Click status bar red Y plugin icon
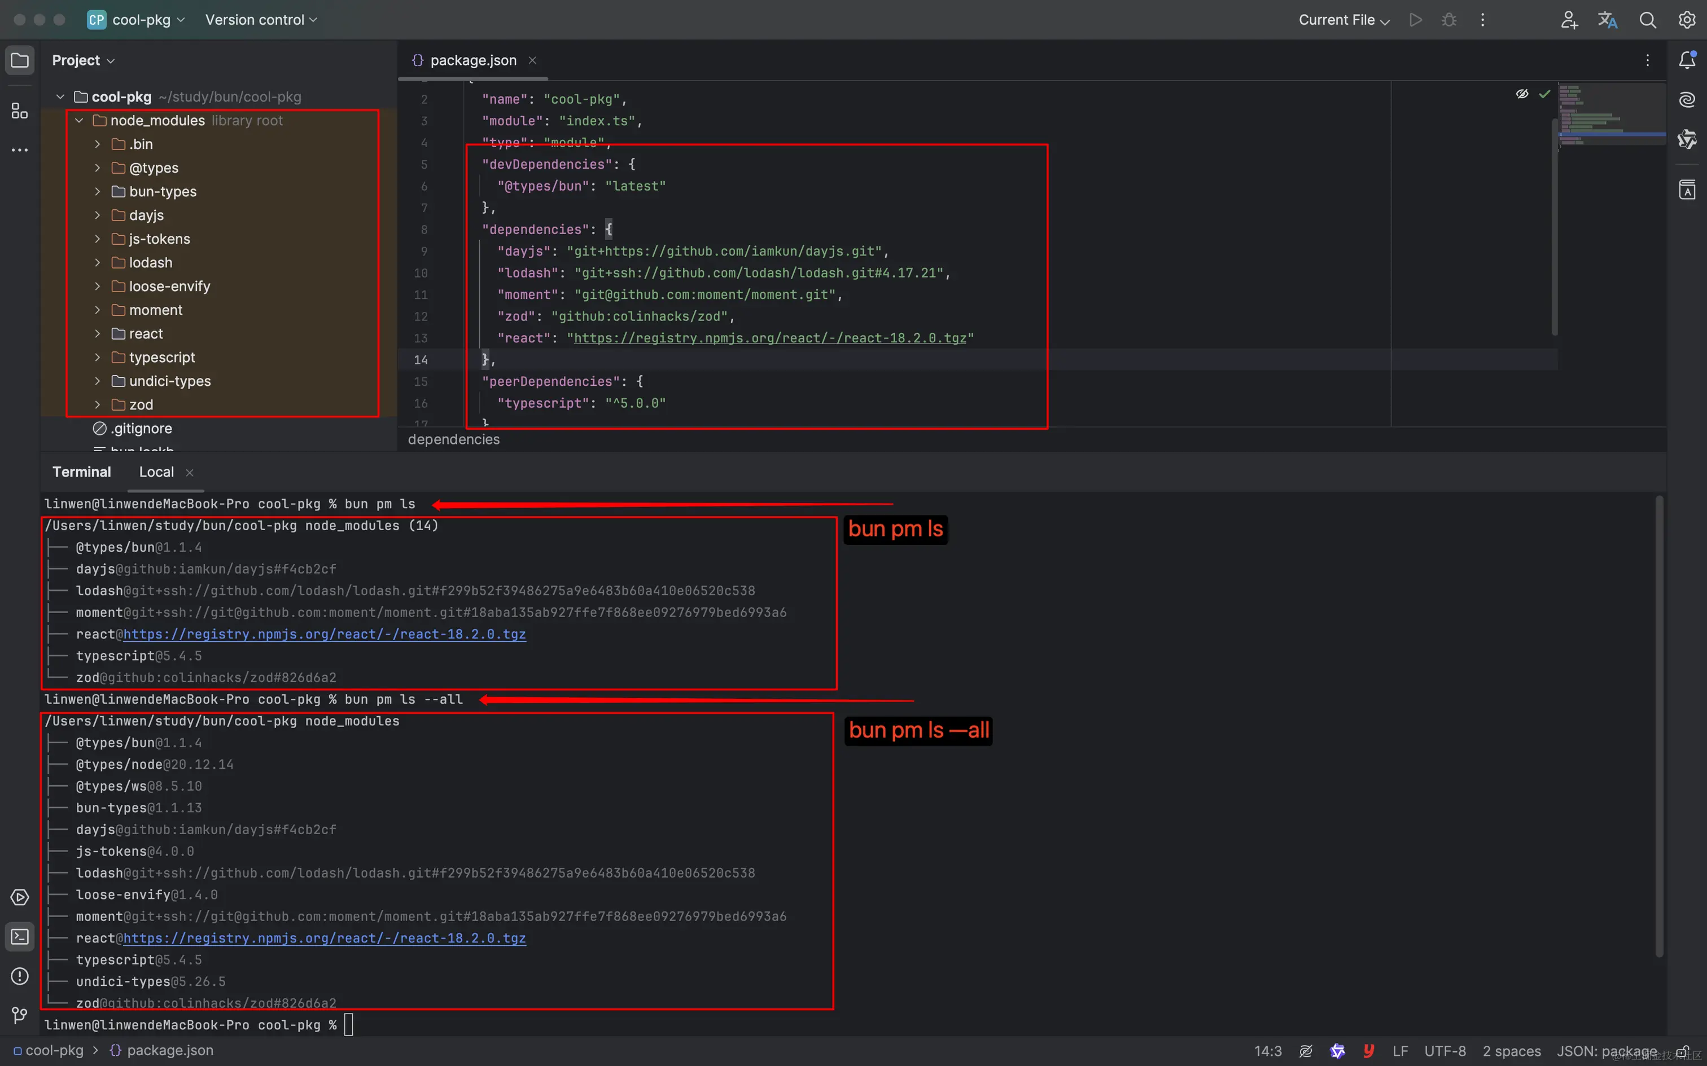 coord(1368,1050)
